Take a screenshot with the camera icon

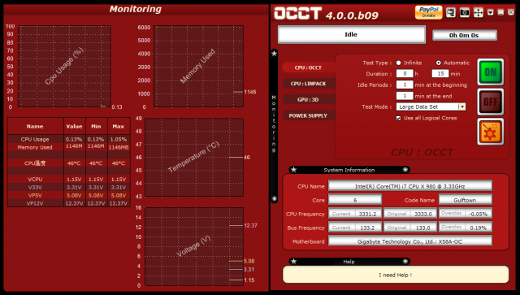465,13
